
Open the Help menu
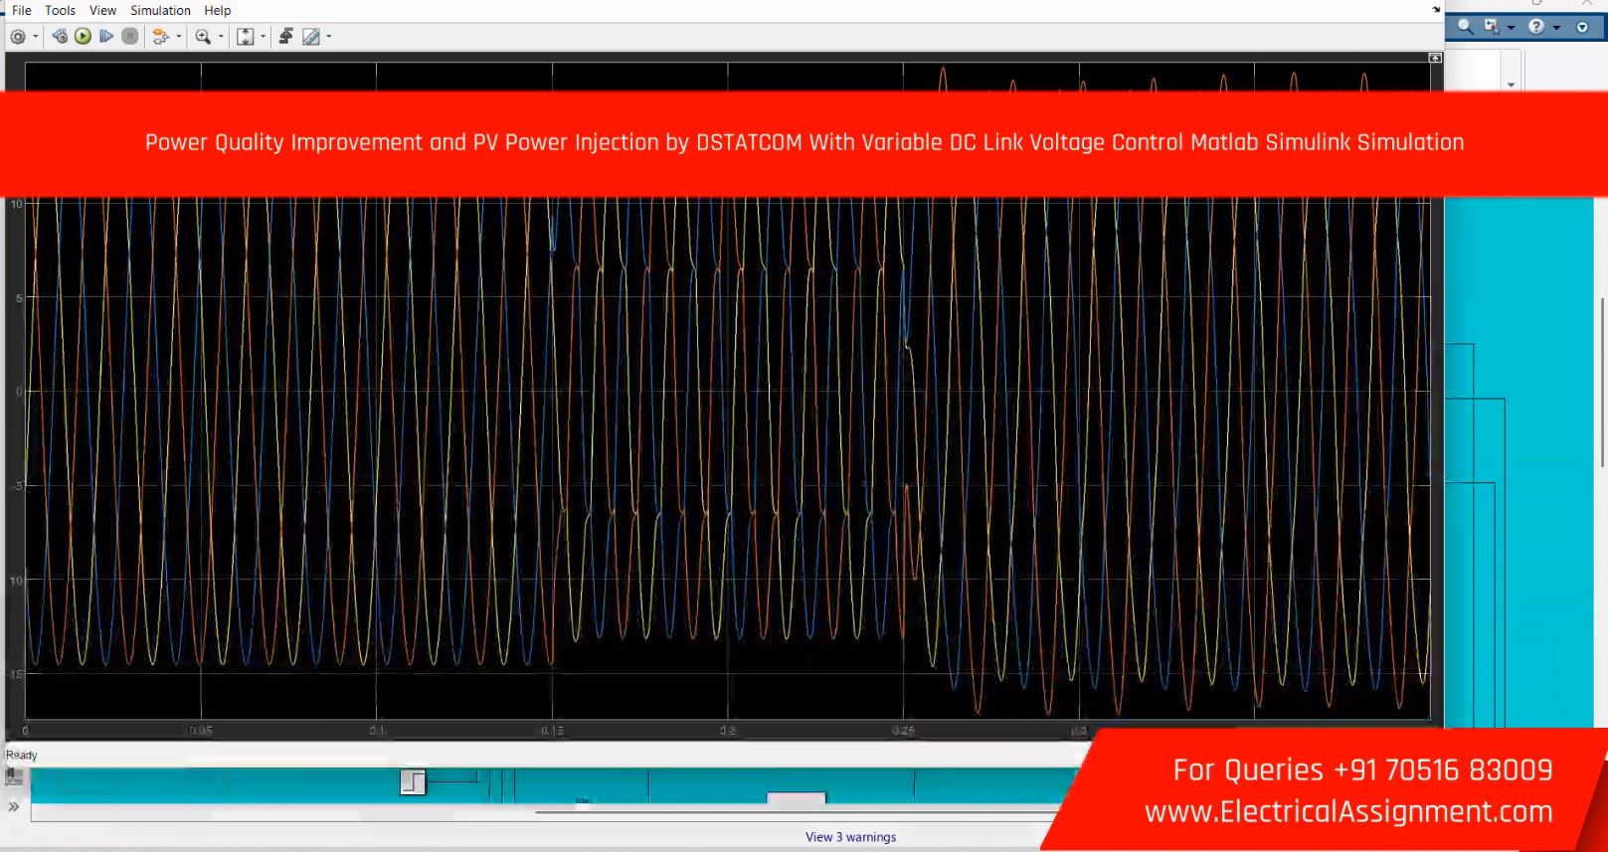[217, 10]
